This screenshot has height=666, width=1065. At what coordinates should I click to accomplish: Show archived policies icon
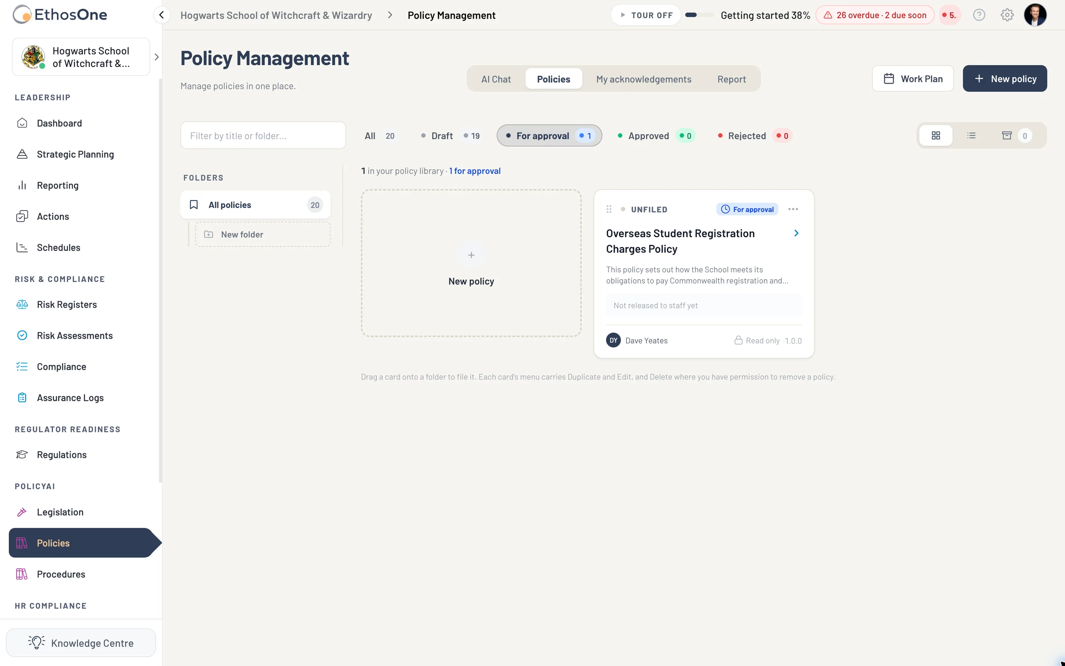pos(1006,135)
